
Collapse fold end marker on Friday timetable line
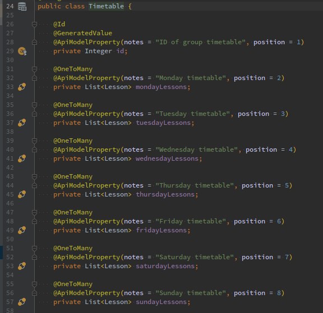pos(34,221)
